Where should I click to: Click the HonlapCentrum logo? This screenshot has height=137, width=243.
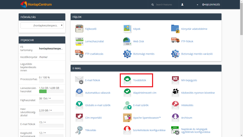coord(36,5)
